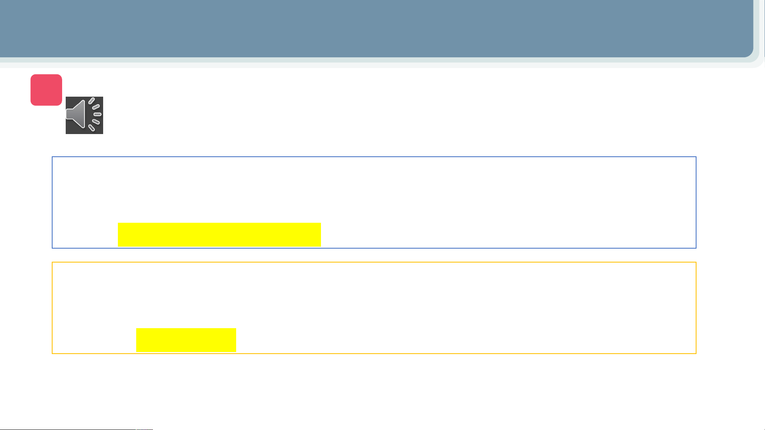Select the orange-bordered text box
The image size is (765, 430).
(x=374, y=308)
